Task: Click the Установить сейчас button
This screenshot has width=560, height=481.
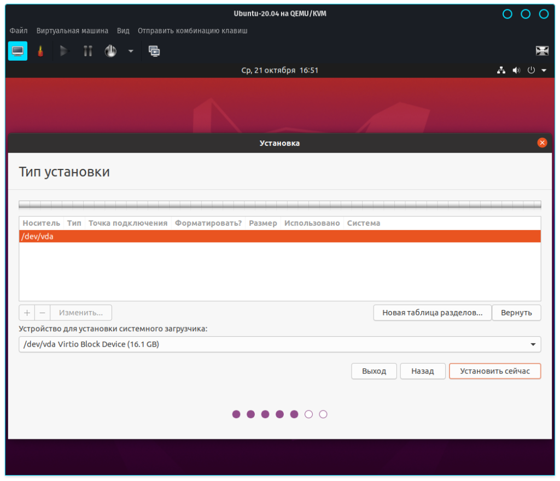Action: tap(494, 371)
